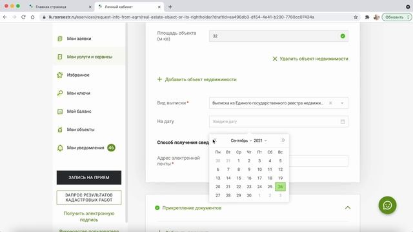The image size is (413, 232).
Task: Switch to Главная страница tab
Action: [x=51, y=7]
